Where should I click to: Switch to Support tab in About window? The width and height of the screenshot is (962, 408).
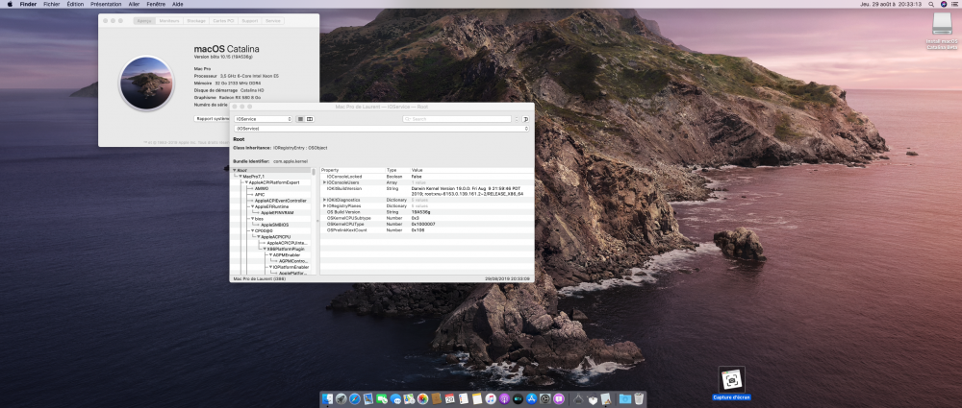[250, 21]
